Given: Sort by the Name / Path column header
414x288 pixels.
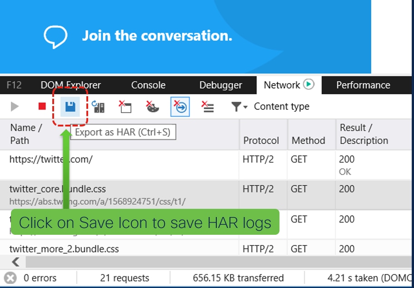Looking at the screenshot, I should coord(120,134).
